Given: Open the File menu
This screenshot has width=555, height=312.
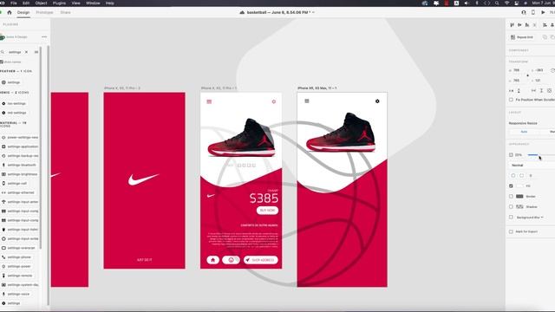Looking at the screenshot, I should tap(14, 3).
